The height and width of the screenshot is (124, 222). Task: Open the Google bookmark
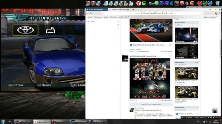(x=90, y=17)
